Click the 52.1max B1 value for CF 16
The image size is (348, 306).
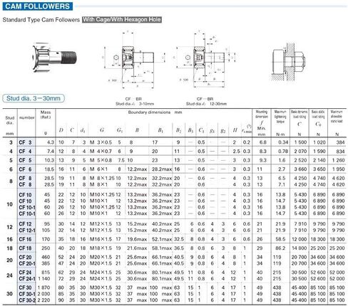162,239
